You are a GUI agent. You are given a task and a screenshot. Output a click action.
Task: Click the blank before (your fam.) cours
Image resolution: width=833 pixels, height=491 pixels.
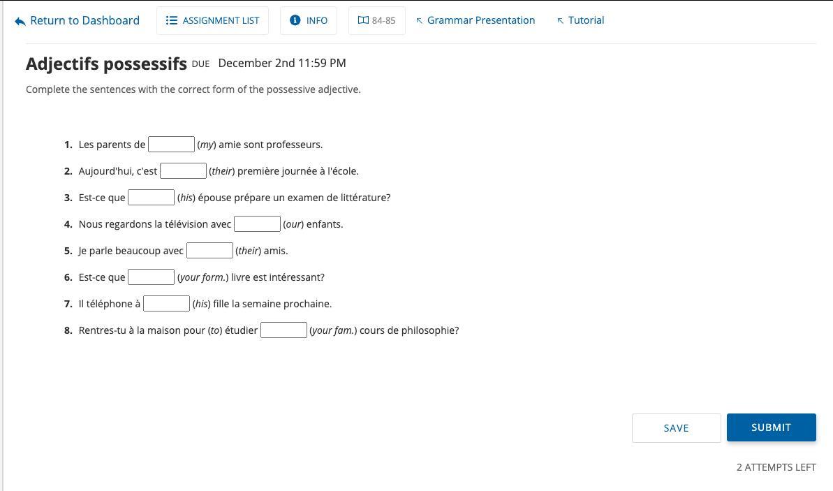coord(283,330)
